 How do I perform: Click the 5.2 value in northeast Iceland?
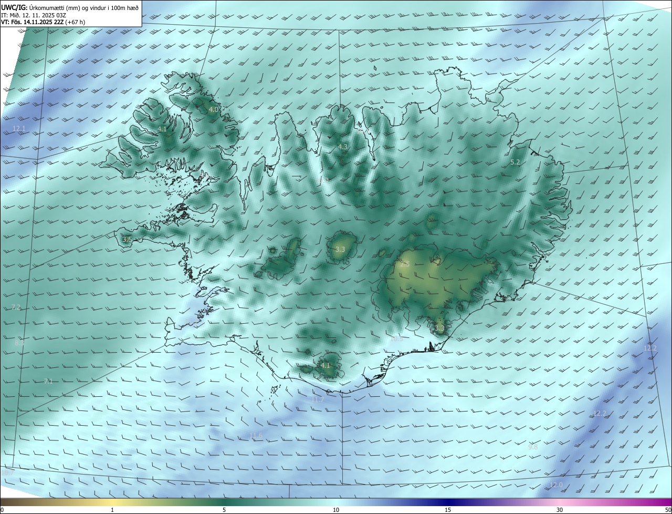[515, 162]
